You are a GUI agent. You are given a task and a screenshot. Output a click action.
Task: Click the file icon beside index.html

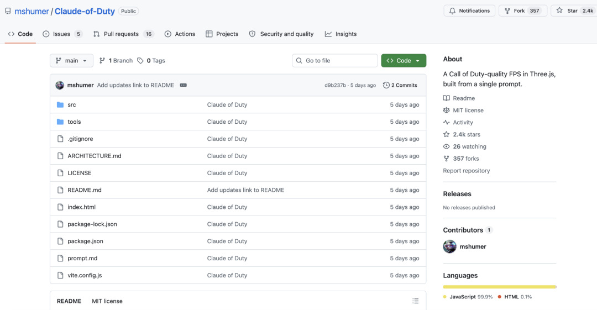(60, 207)
